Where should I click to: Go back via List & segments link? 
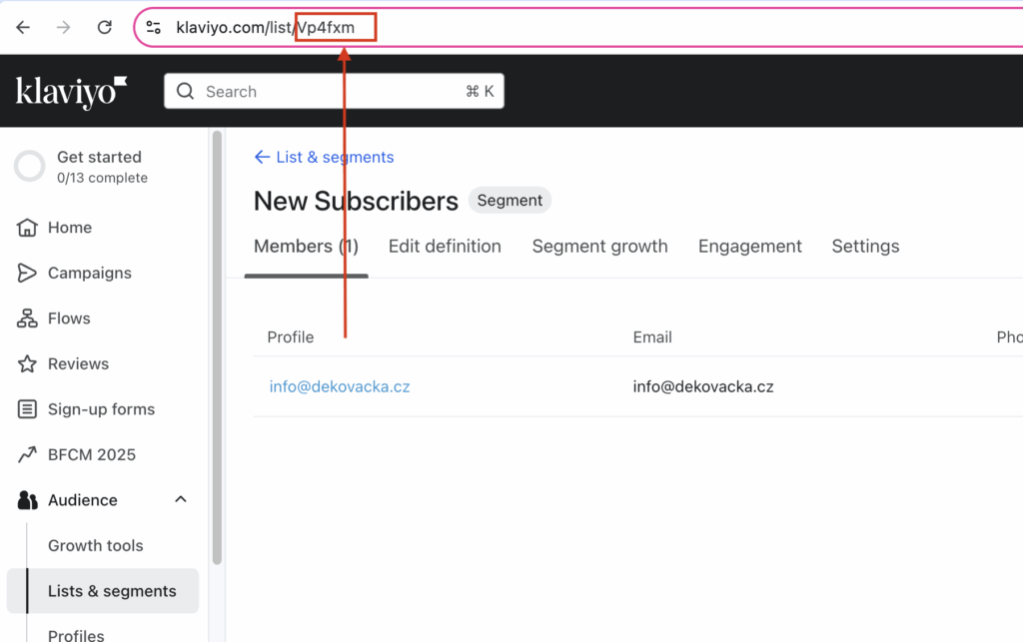[x=335, y=157]
